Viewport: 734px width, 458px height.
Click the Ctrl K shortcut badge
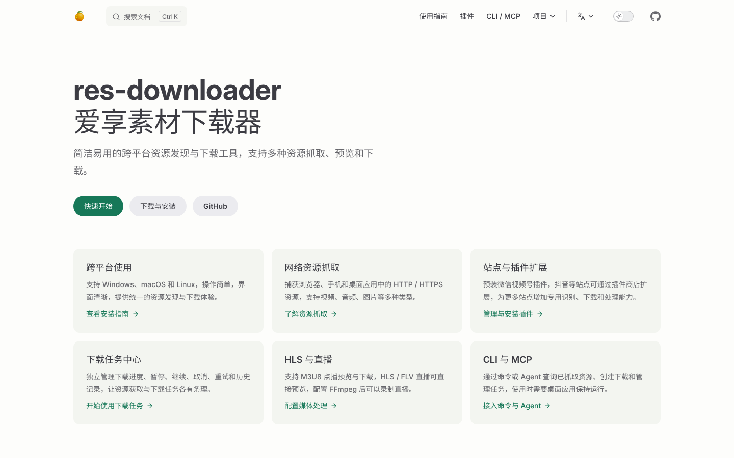pyautogui.click(x=170, y=17)
